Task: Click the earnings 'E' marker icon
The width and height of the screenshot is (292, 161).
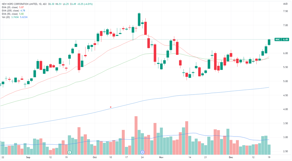Action: click(69, 152)
